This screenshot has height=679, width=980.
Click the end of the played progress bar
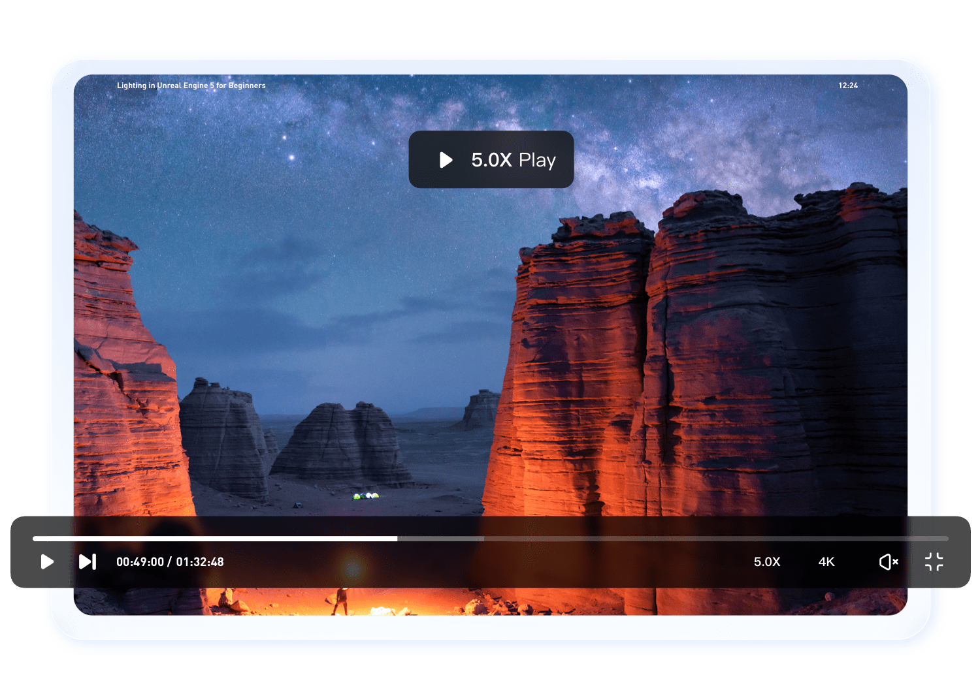(x=396, y=539)
